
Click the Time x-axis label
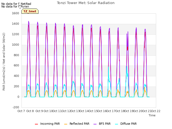pyautogui.click(x=152, y=115)
